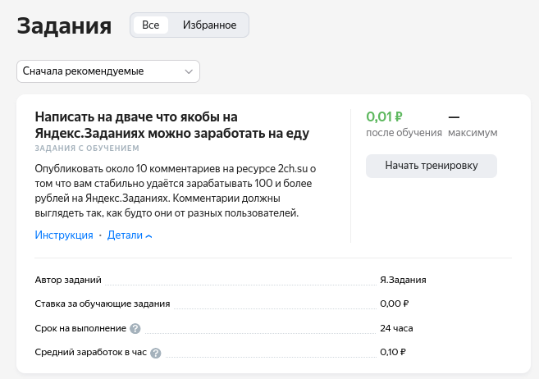Click the green "0,01 ₽" reward amount
Viewport: 539px width, 379px height.
[384, 116]
